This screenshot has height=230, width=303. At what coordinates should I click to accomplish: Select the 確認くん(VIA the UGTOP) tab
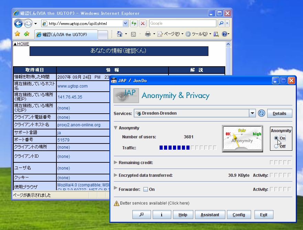pos(66,35)
